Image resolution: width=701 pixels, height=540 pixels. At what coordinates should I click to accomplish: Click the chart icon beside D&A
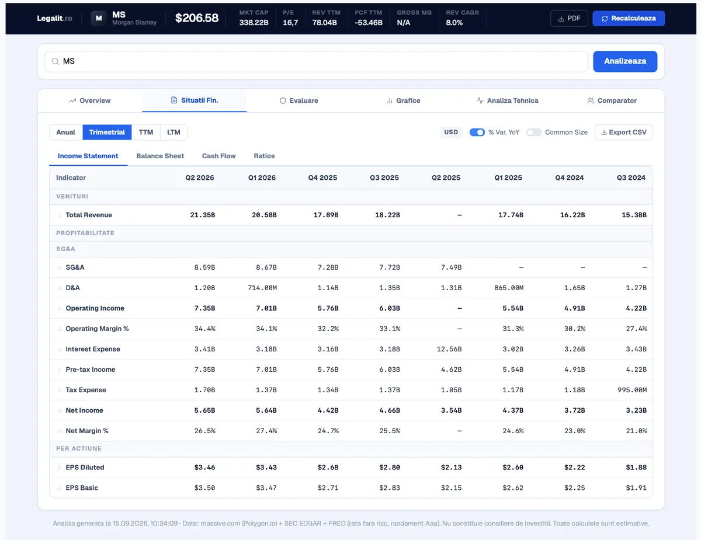coord(60,288)
